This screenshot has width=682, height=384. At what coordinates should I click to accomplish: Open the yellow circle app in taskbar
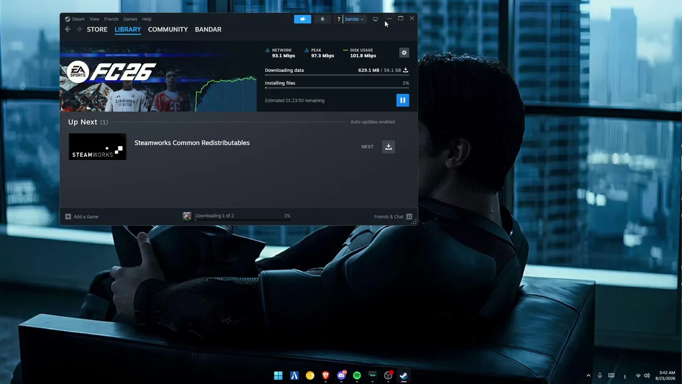[x=310, y=375]
